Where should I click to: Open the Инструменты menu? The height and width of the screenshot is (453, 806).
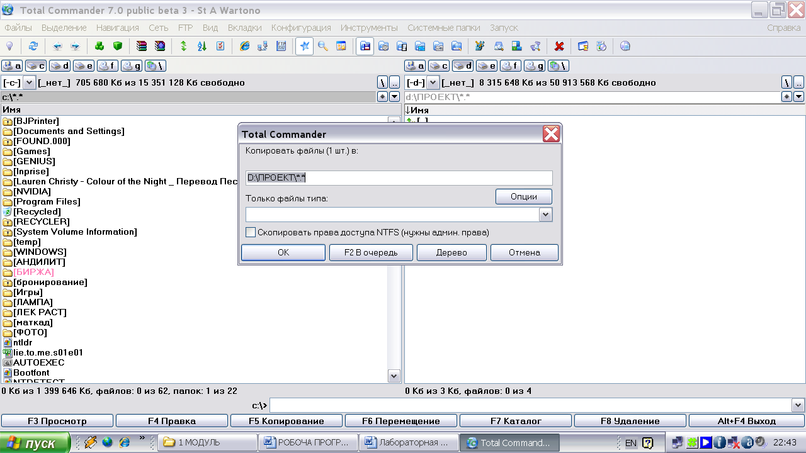(x=369, y=28)
